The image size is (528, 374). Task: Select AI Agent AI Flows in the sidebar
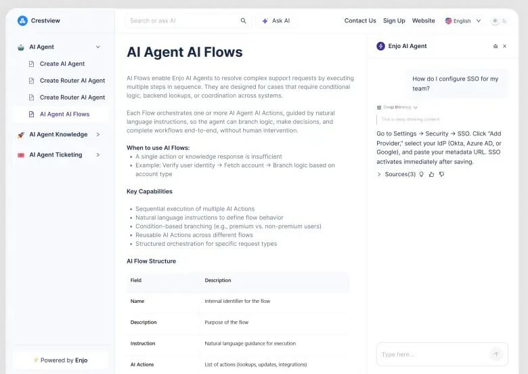(64, 115)
